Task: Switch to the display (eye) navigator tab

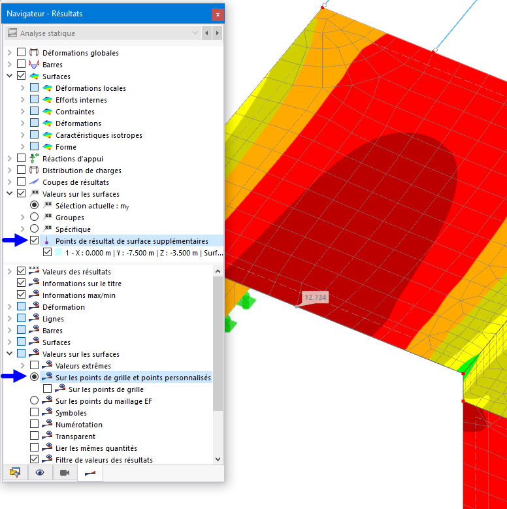Action: 40,472
